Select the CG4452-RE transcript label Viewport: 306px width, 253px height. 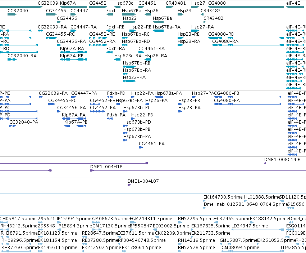click(x=102, y=34)
